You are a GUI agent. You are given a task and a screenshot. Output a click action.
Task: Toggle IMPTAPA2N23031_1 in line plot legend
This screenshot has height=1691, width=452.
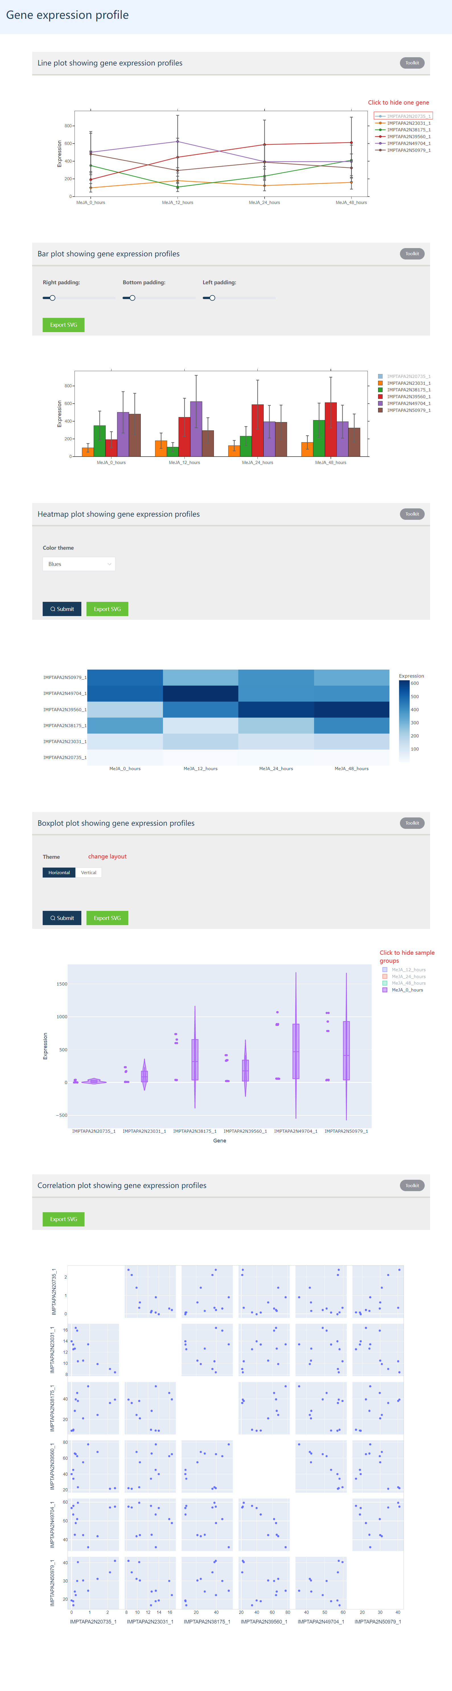tap(403, 123)
